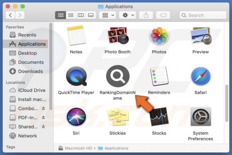Click the Locations section header
Viewport: 232px width, 155px height.
[16, 82]
